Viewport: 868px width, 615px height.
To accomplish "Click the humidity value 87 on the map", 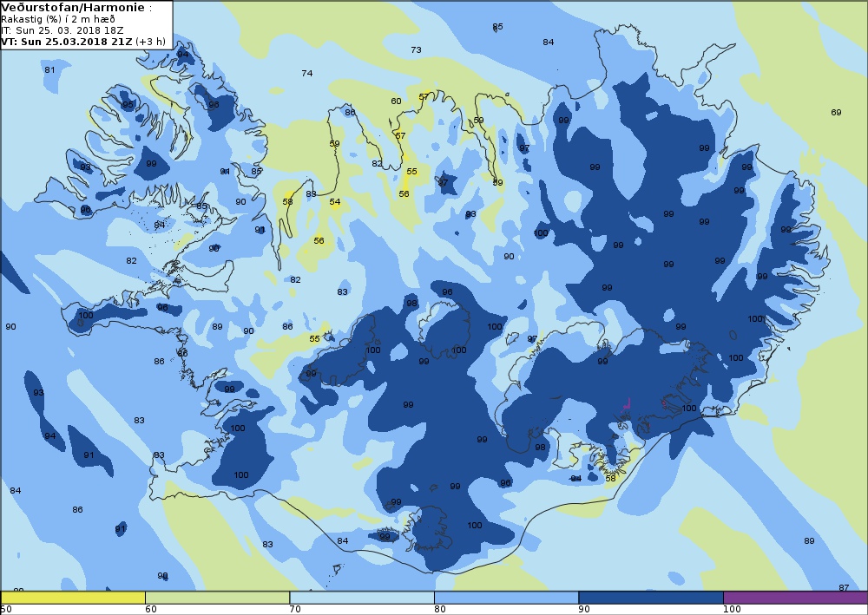I will click(844, 587).
